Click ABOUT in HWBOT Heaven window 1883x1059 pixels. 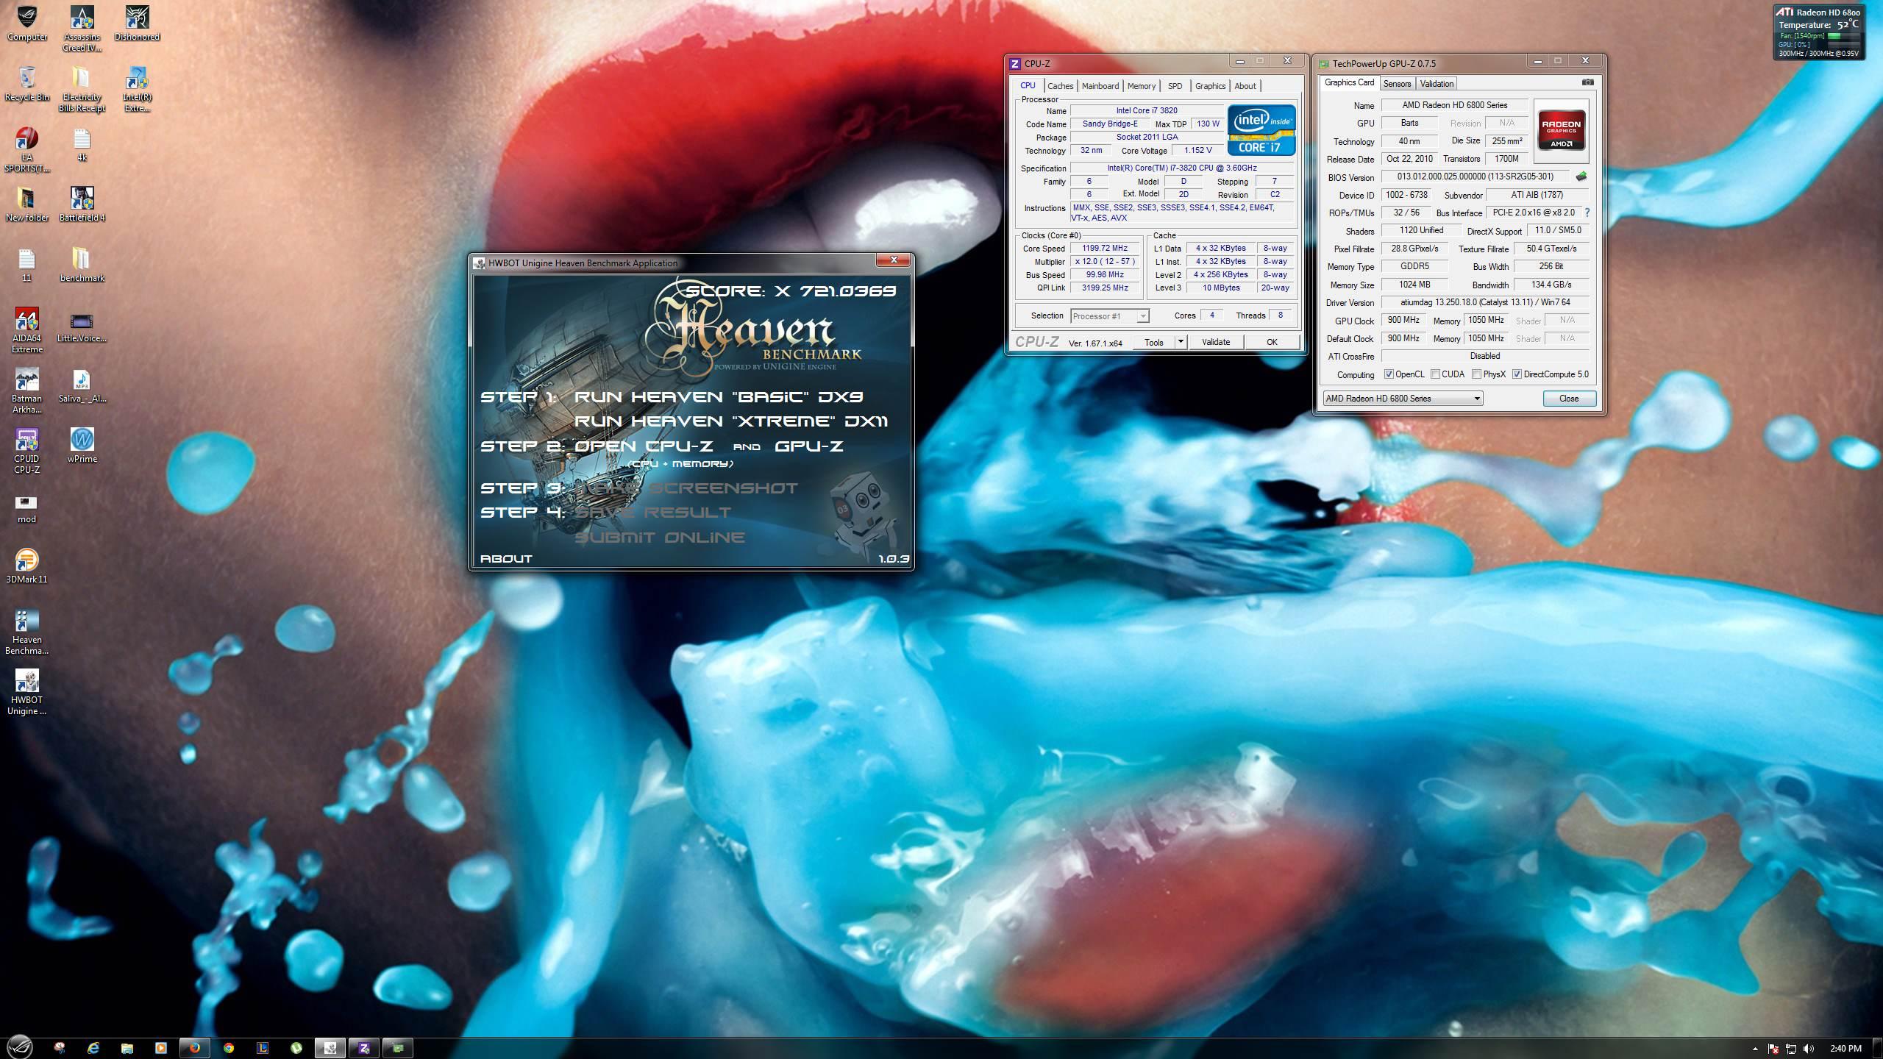pyautogui.click(x=506, y=559)
